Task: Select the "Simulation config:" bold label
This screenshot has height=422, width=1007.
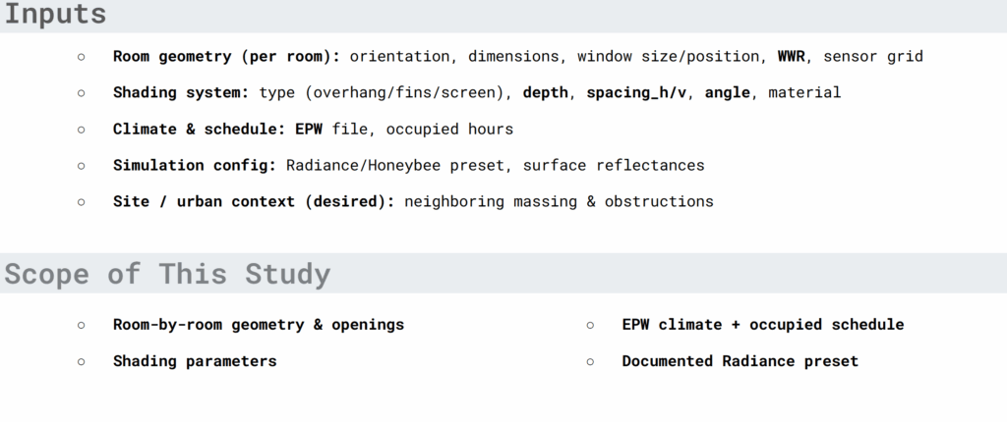Action: pos(195,165)
